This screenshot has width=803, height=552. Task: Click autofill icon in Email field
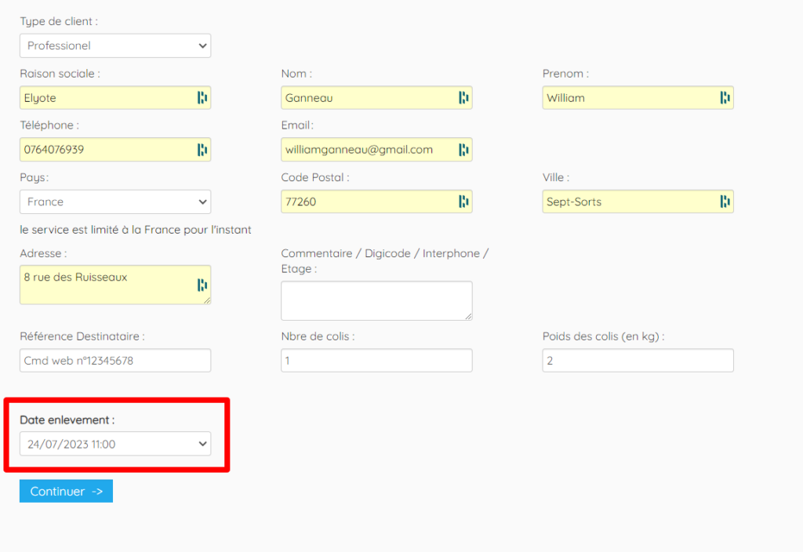[463, 150]
